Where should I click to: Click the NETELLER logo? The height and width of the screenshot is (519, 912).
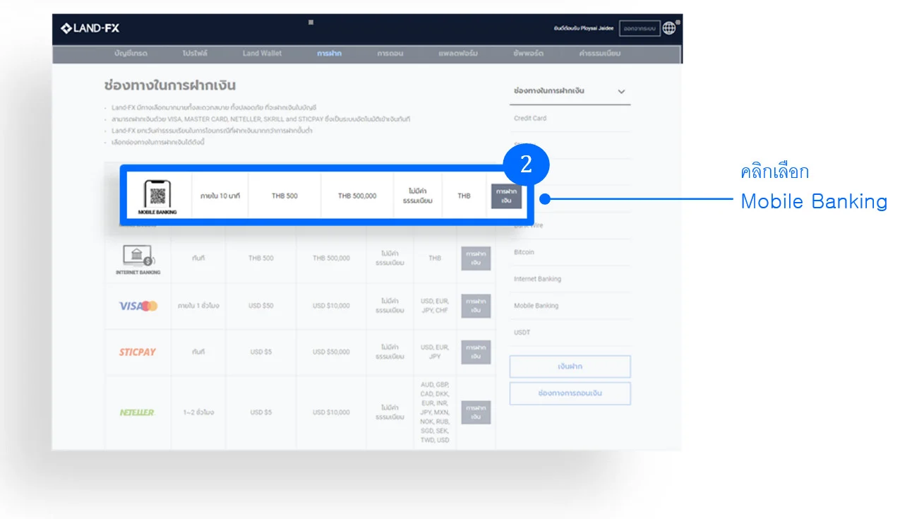click(137, 412)
